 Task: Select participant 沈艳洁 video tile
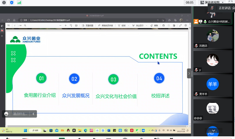point(213,37)
